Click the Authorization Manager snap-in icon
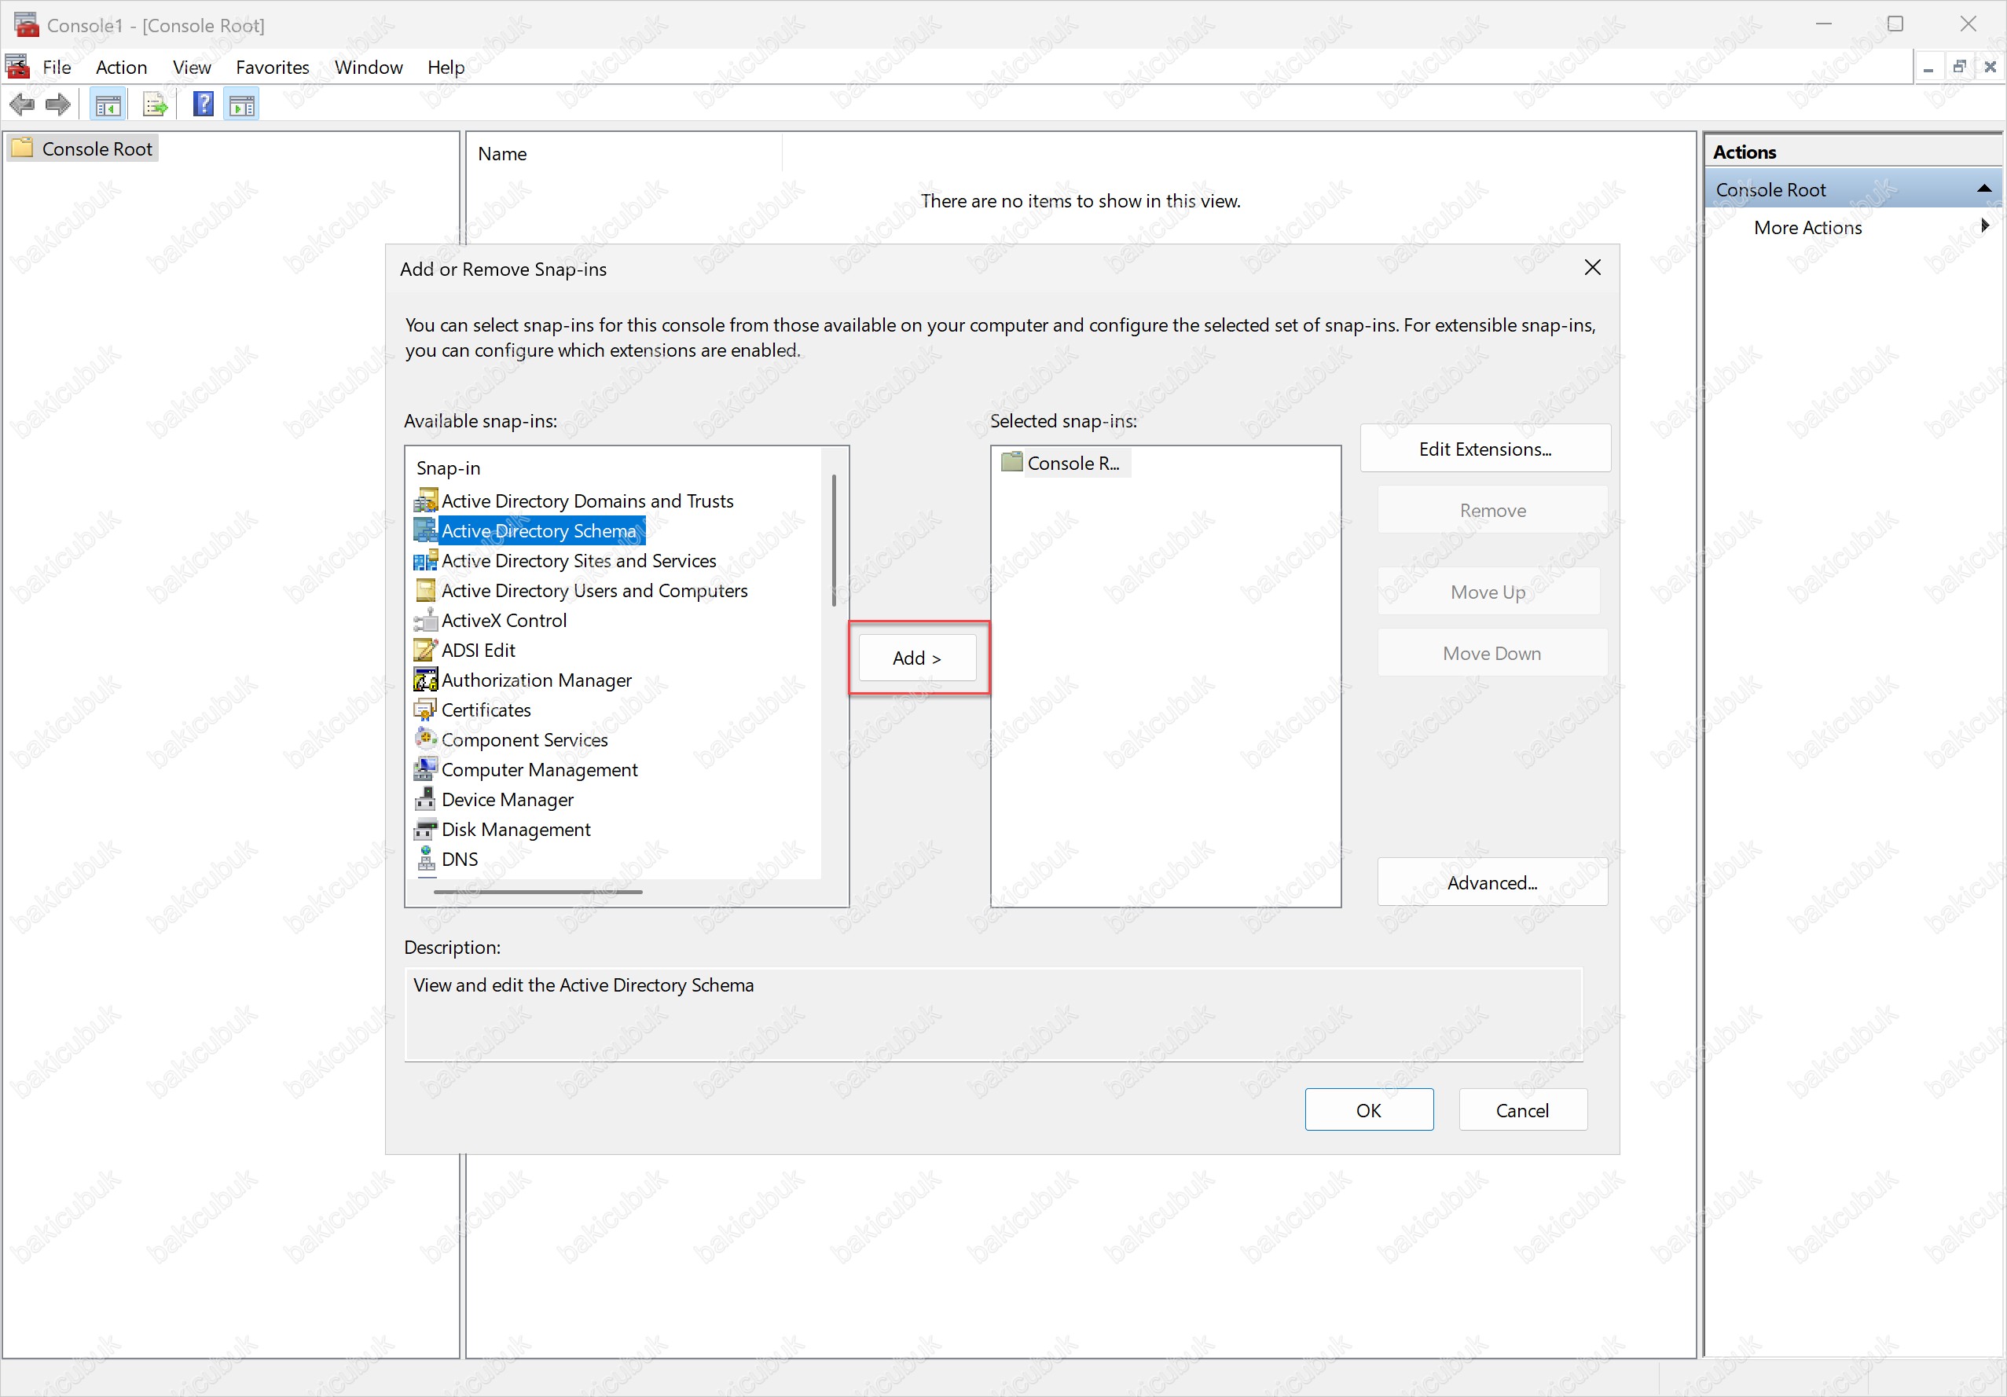2007x1397 pixels. (x=426, y=680)
